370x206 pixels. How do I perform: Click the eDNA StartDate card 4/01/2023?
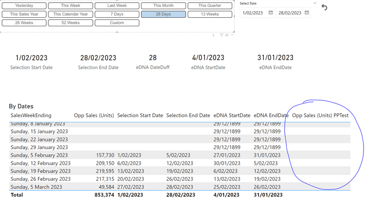[208, 57]
